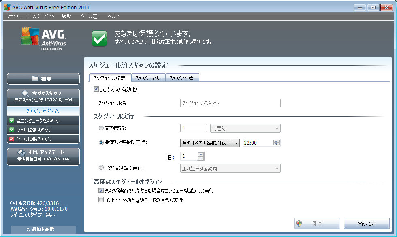Screen dimensions: 397x237
Task: Click the 日 number field
Action: point(189,156)
